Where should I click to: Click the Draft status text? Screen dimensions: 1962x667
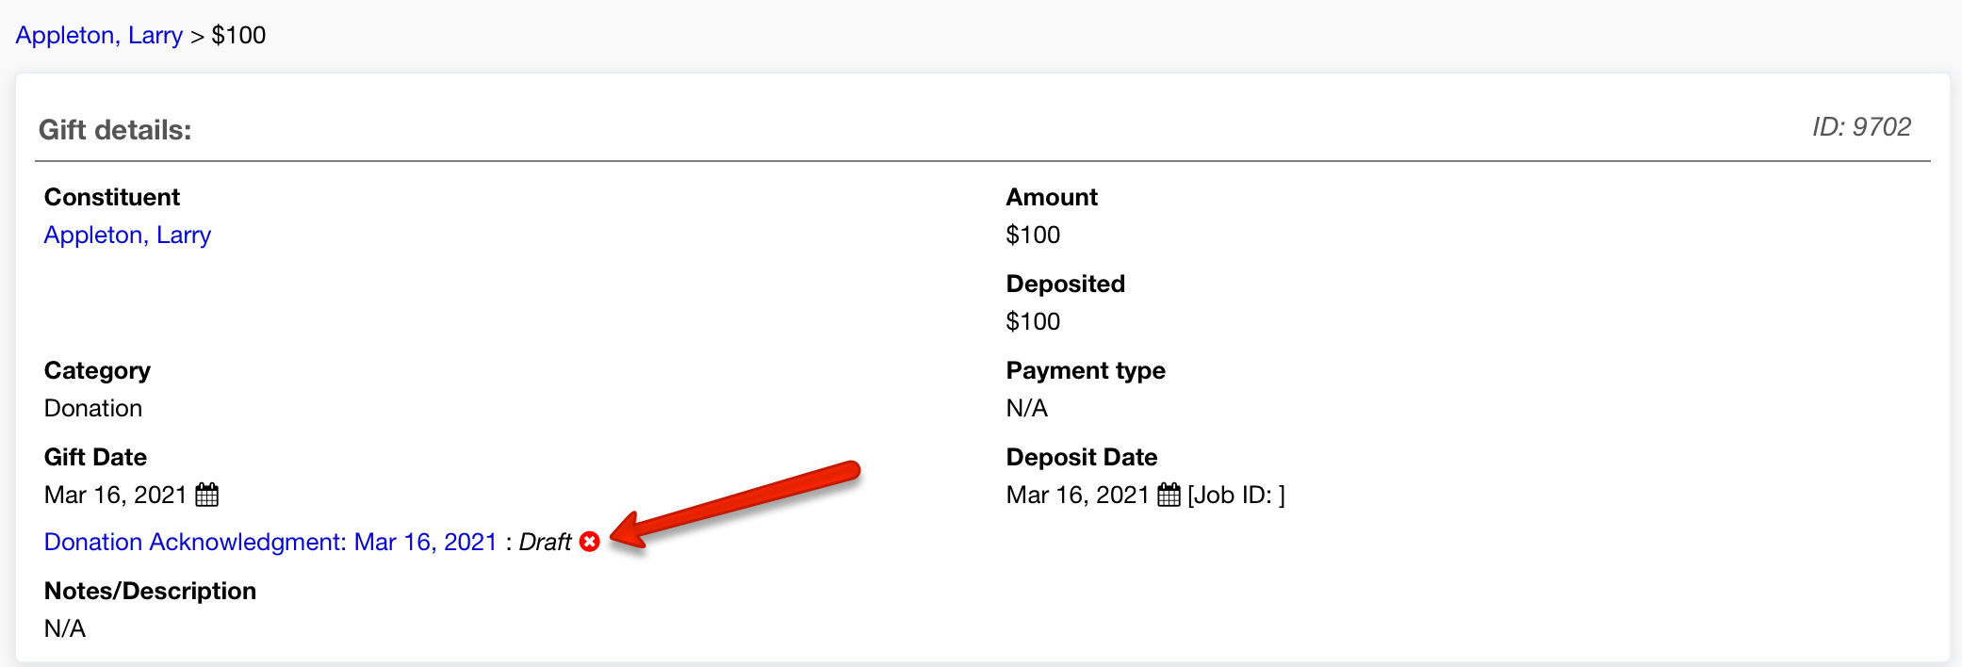tap(545, 543)
